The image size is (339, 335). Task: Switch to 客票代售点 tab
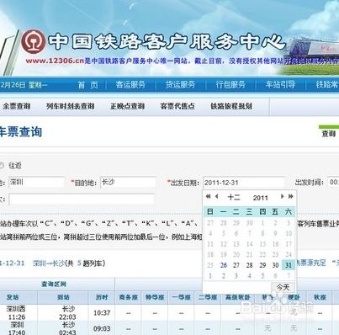(177, 106)
